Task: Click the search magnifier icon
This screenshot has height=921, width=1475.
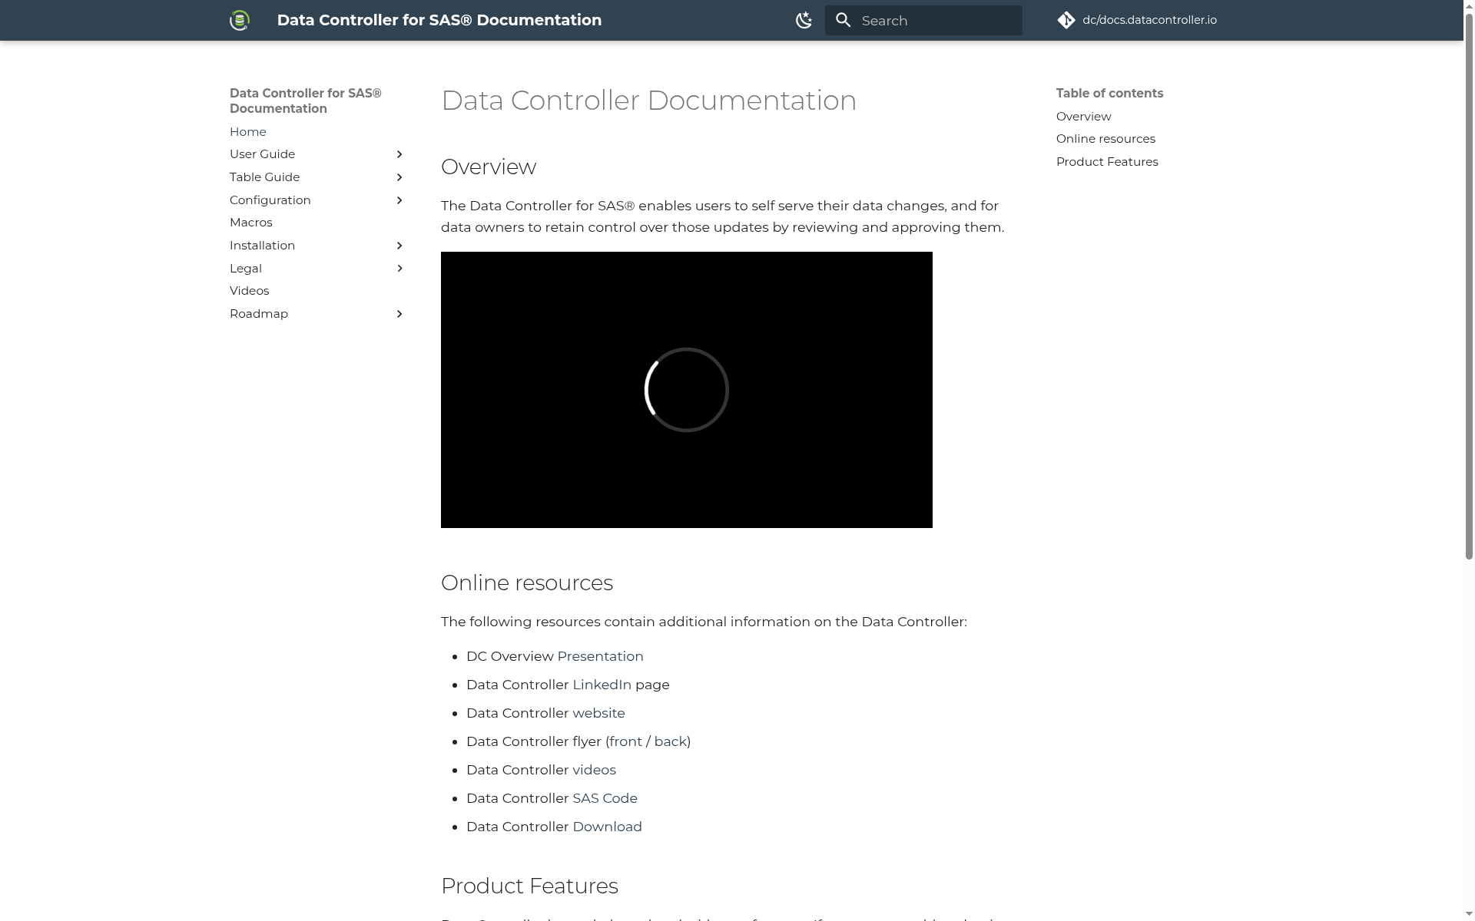Action: click(x=843, y=21)
